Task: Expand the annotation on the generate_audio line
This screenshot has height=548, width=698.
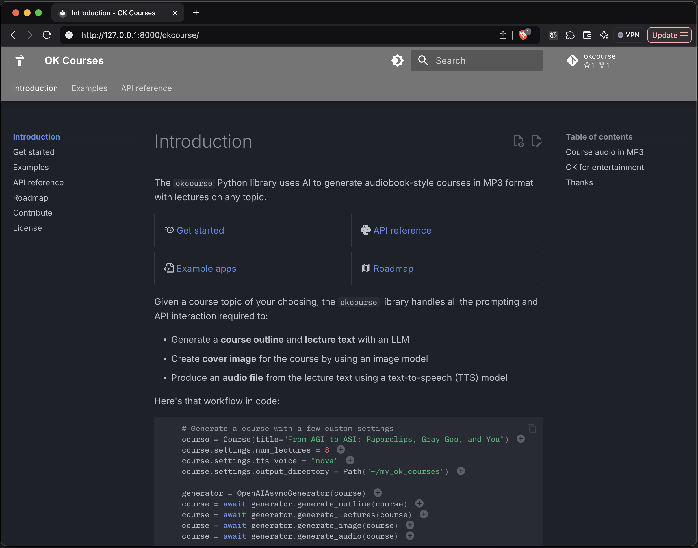Action: pos(410,536)
